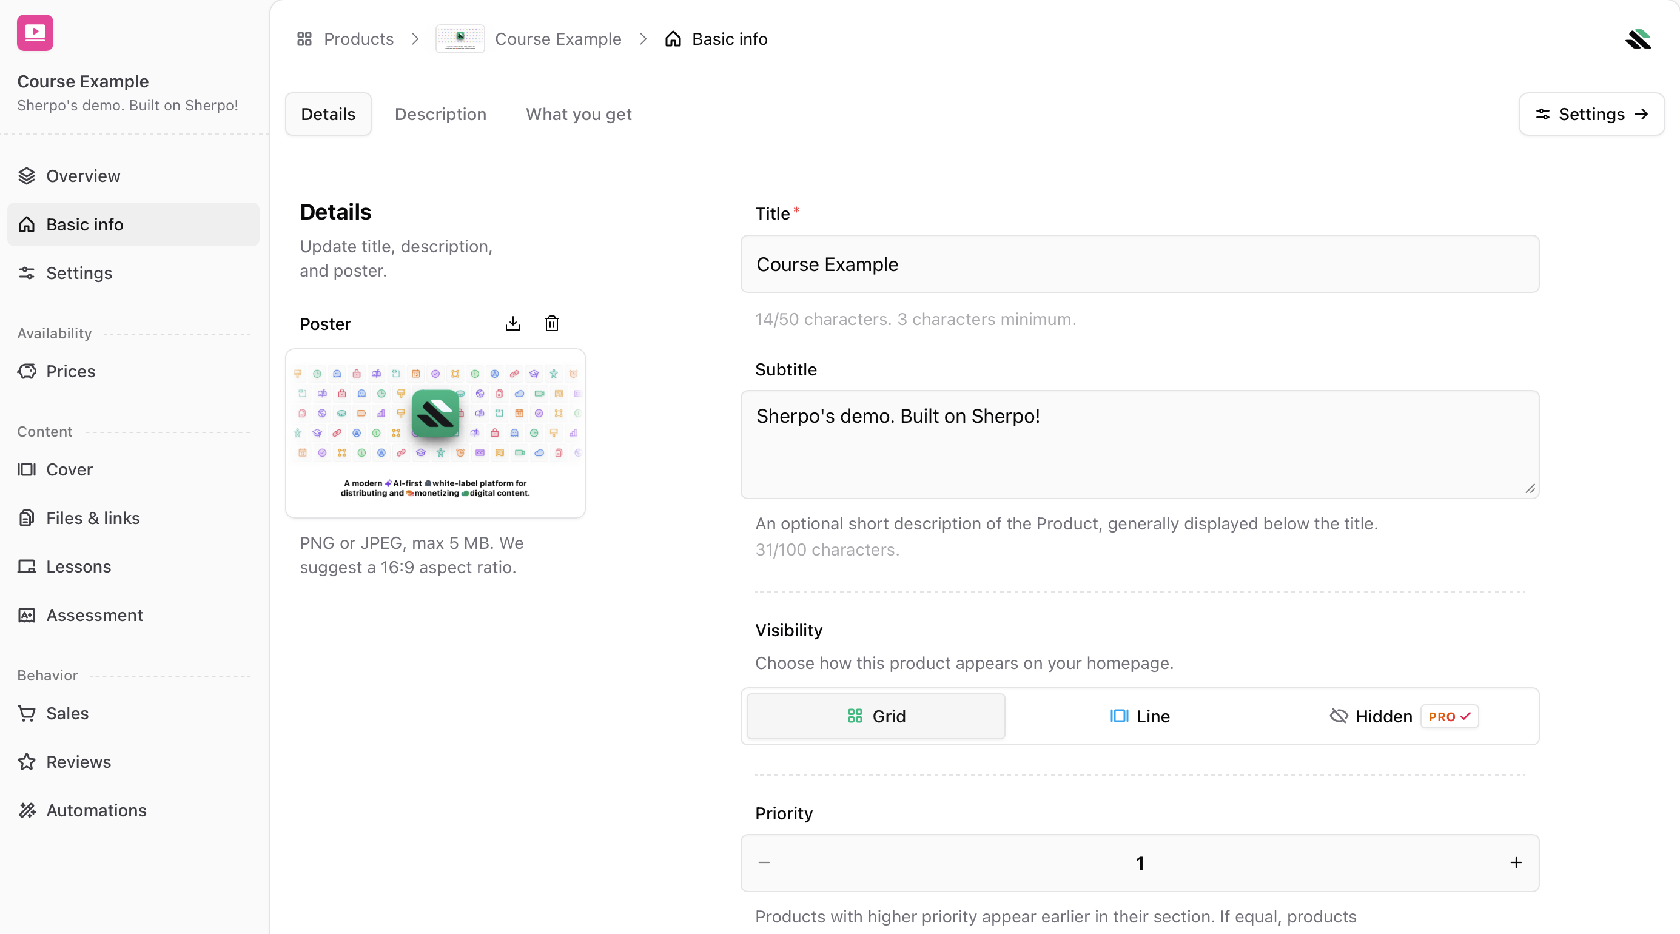The height and width of the screenshot is (934, 1680).
Task: Open the Cover content section
Action: pos(69,469)
